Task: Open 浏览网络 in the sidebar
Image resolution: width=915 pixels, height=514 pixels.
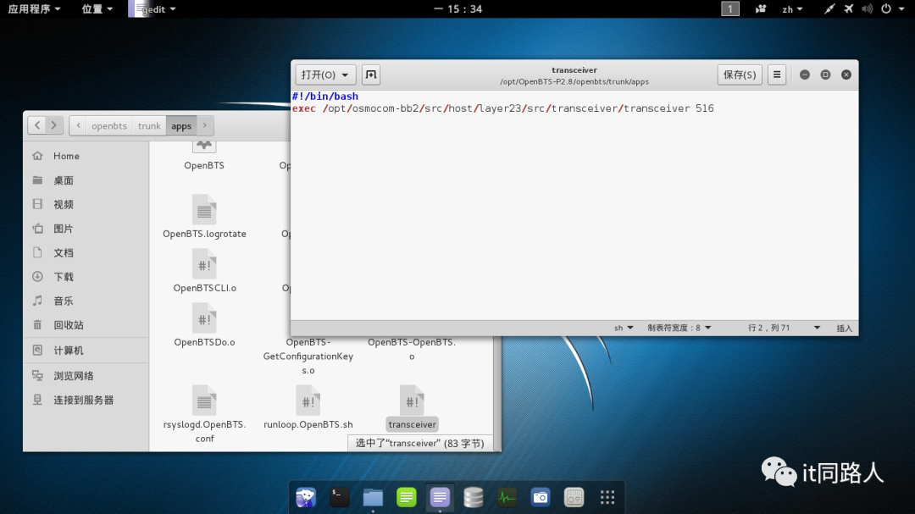Action: pyautogui.click(x=86, y=376)
